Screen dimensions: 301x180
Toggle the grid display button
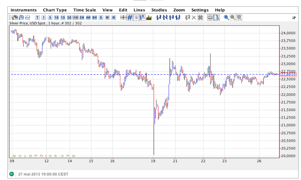130,18
